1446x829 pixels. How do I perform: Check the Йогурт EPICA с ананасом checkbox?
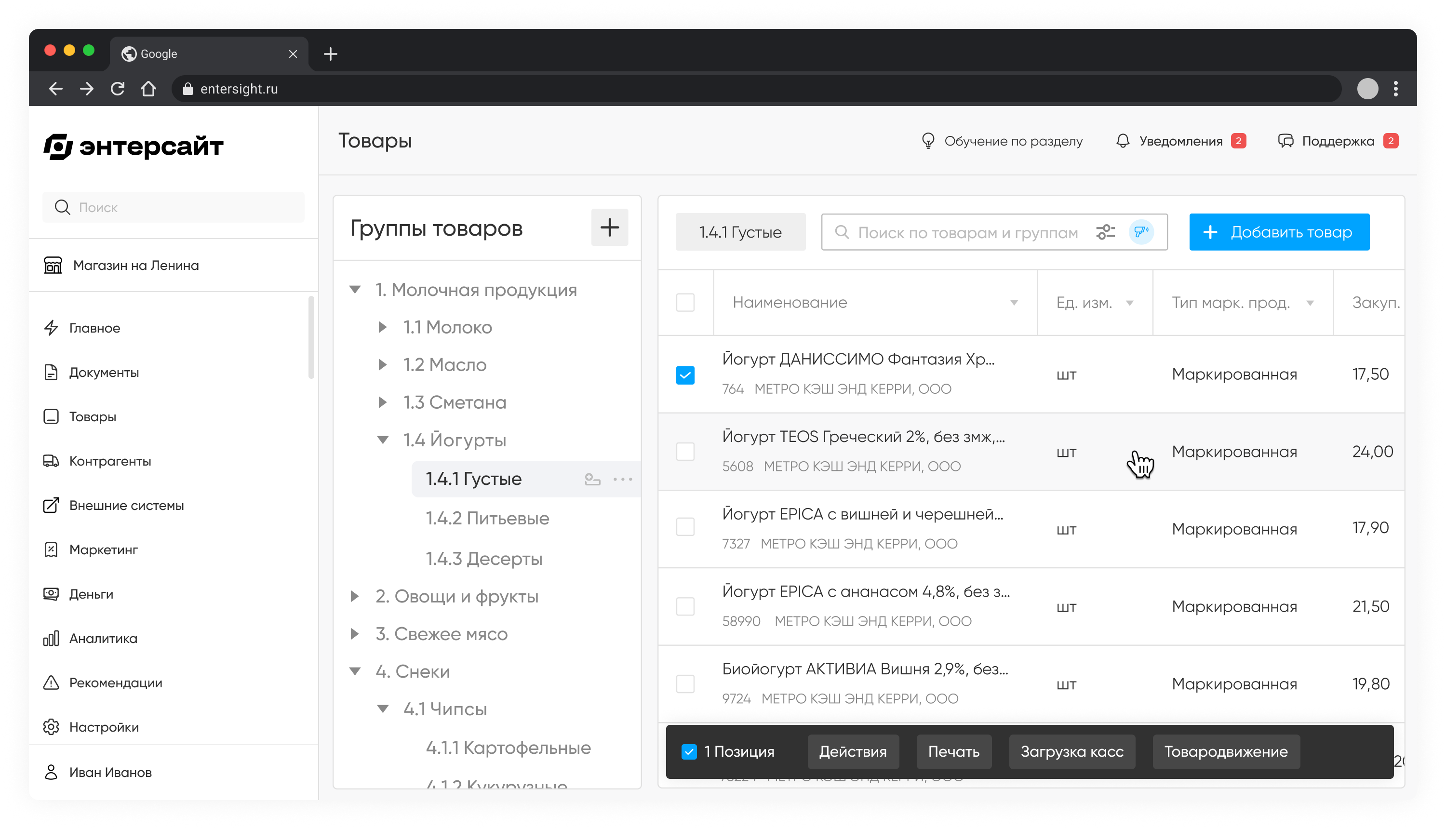tap(685, 606)
